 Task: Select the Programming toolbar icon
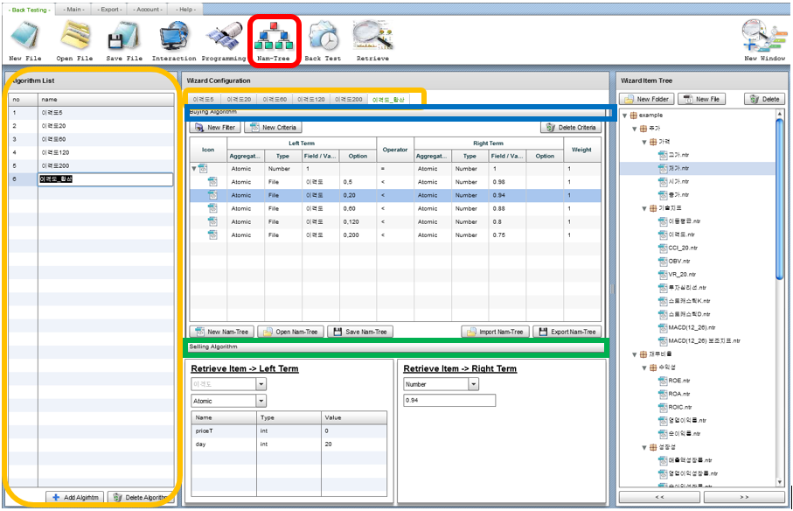[x=221, y=35]
